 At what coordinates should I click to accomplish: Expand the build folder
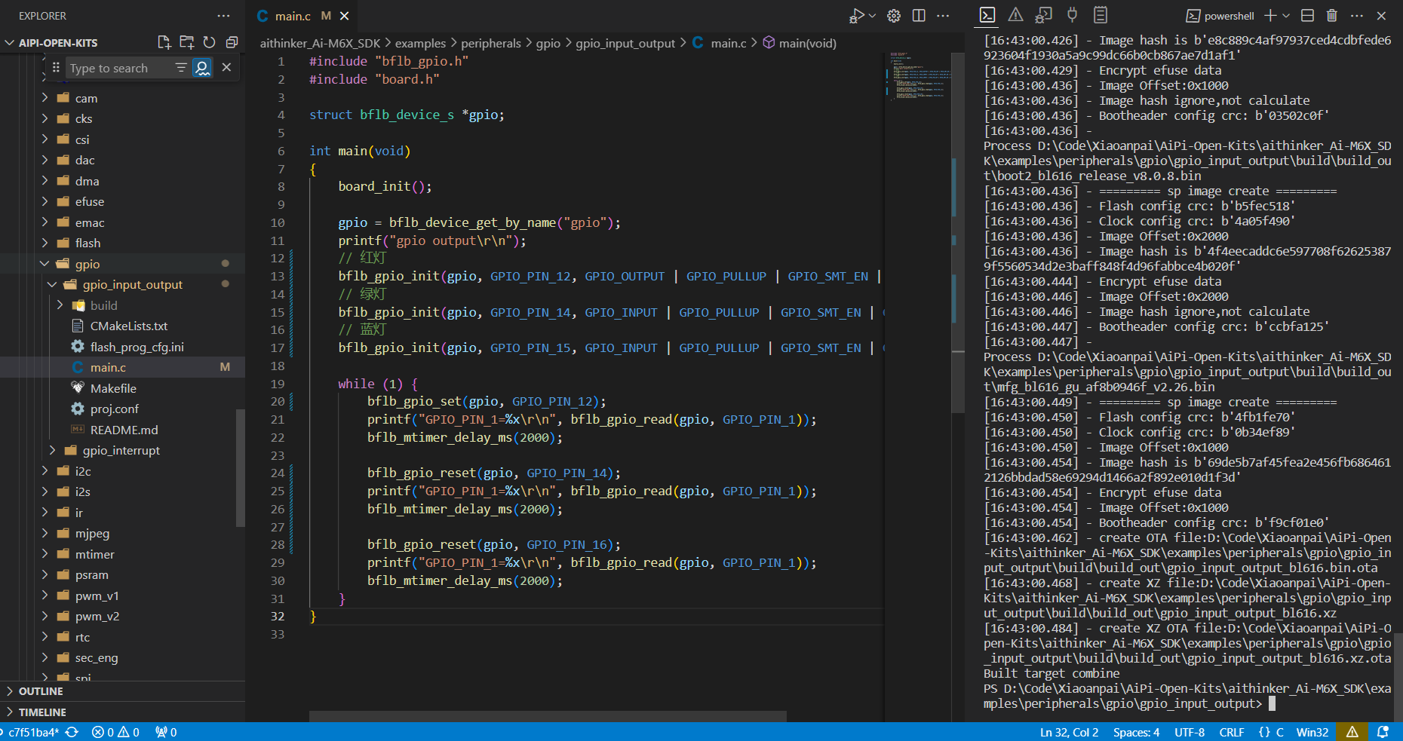[x=60, y=305]
